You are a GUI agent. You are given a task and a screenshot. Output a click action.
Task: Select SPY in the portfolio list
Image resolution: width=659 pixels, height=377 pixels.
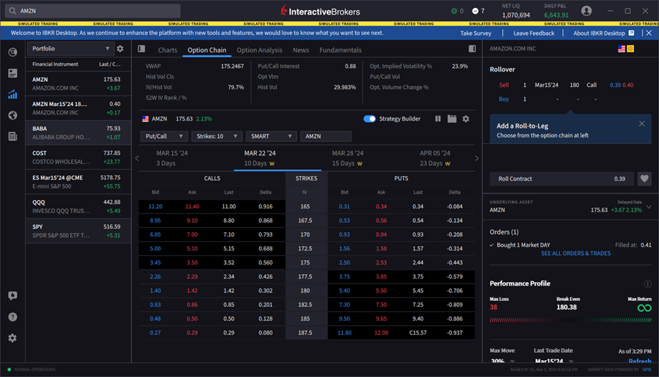tap(78, 231)
